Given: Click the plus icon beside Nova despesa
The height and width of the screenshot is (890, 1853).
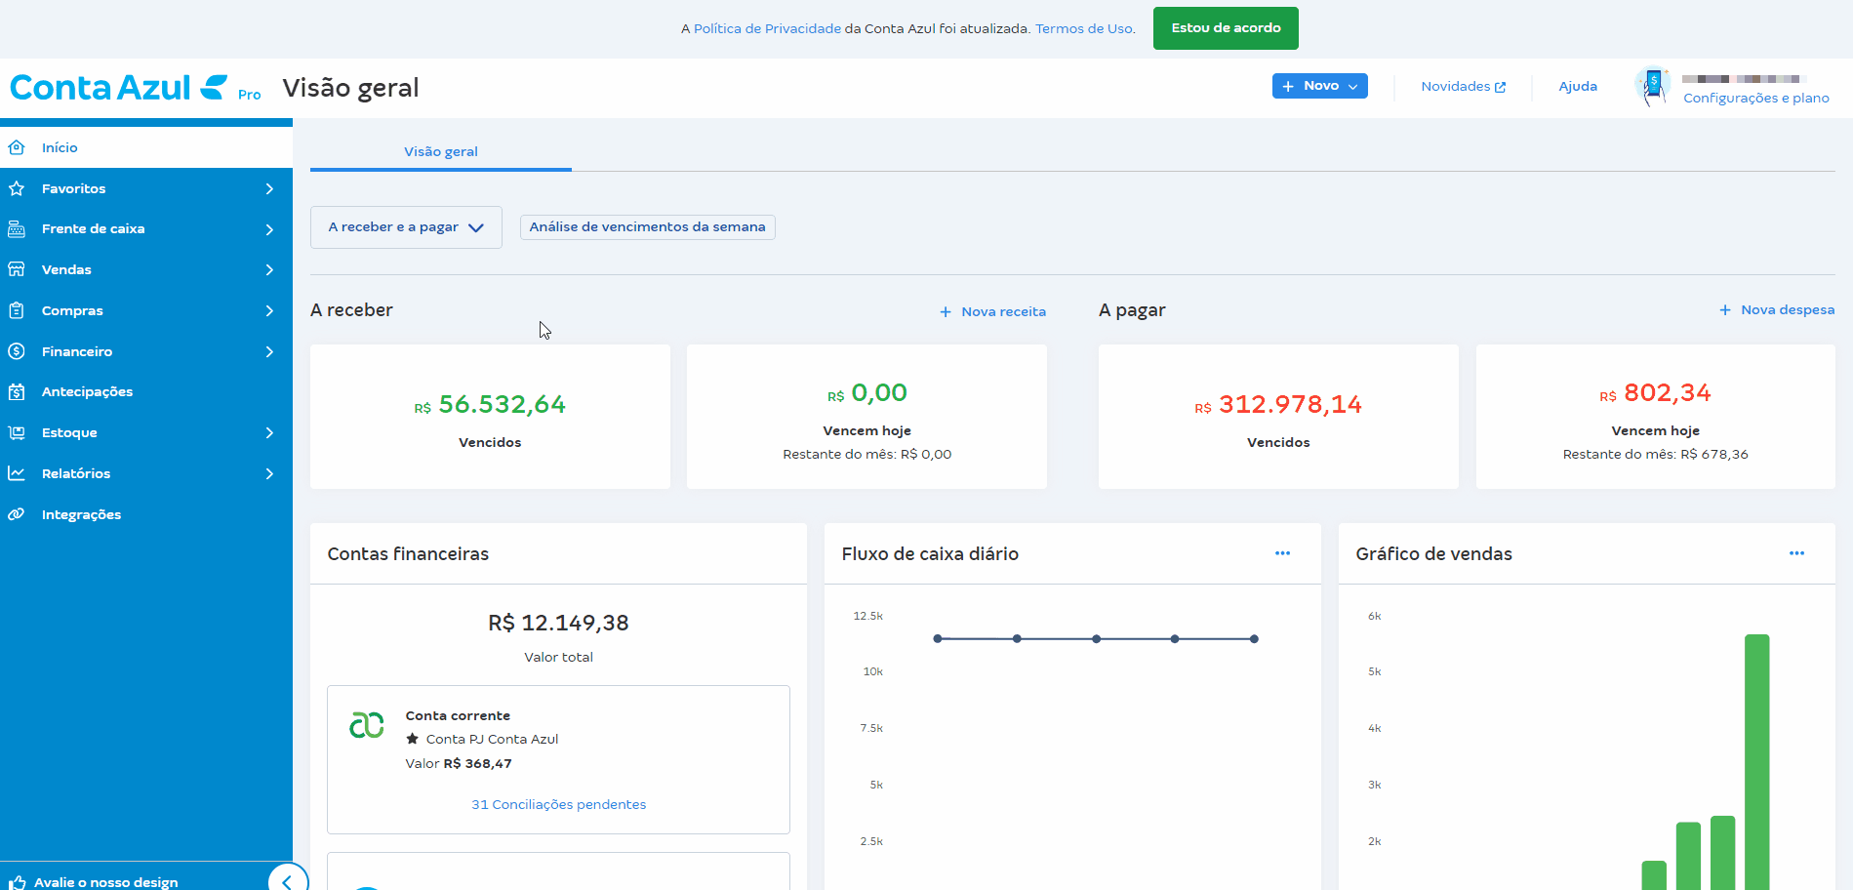Looking at the screenshot, I should coord(1725,310).
